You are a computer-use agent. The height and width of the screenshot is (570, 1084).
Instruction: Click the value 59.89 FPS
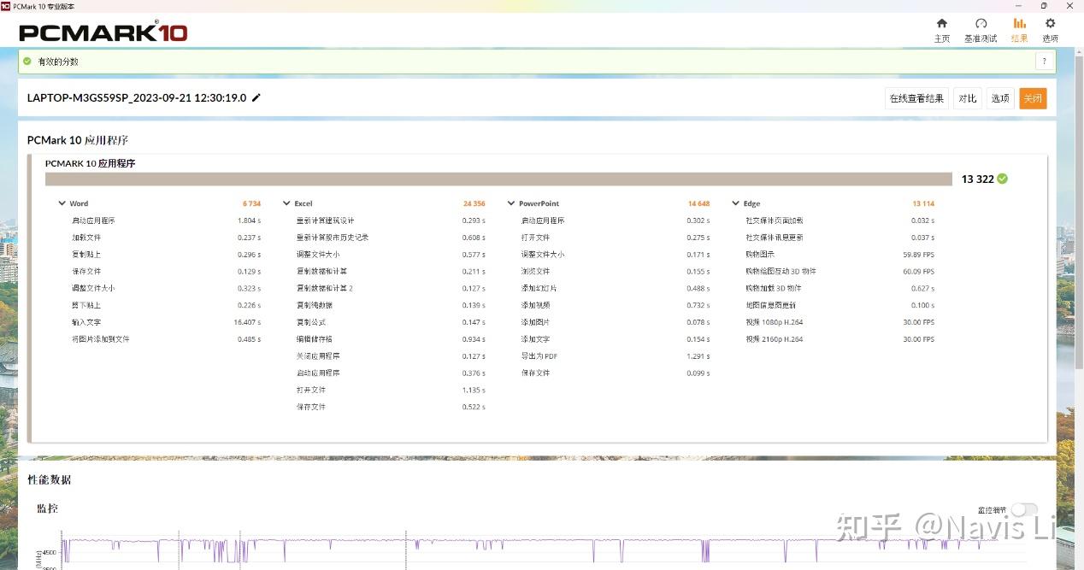[x=919, y=255]
